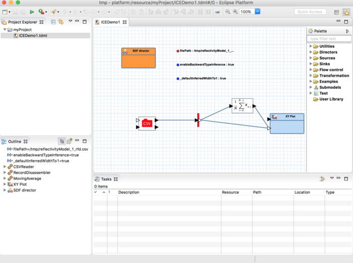Select the Project Explorer tab
Viewport: 353px width, 263px height.
23,22
